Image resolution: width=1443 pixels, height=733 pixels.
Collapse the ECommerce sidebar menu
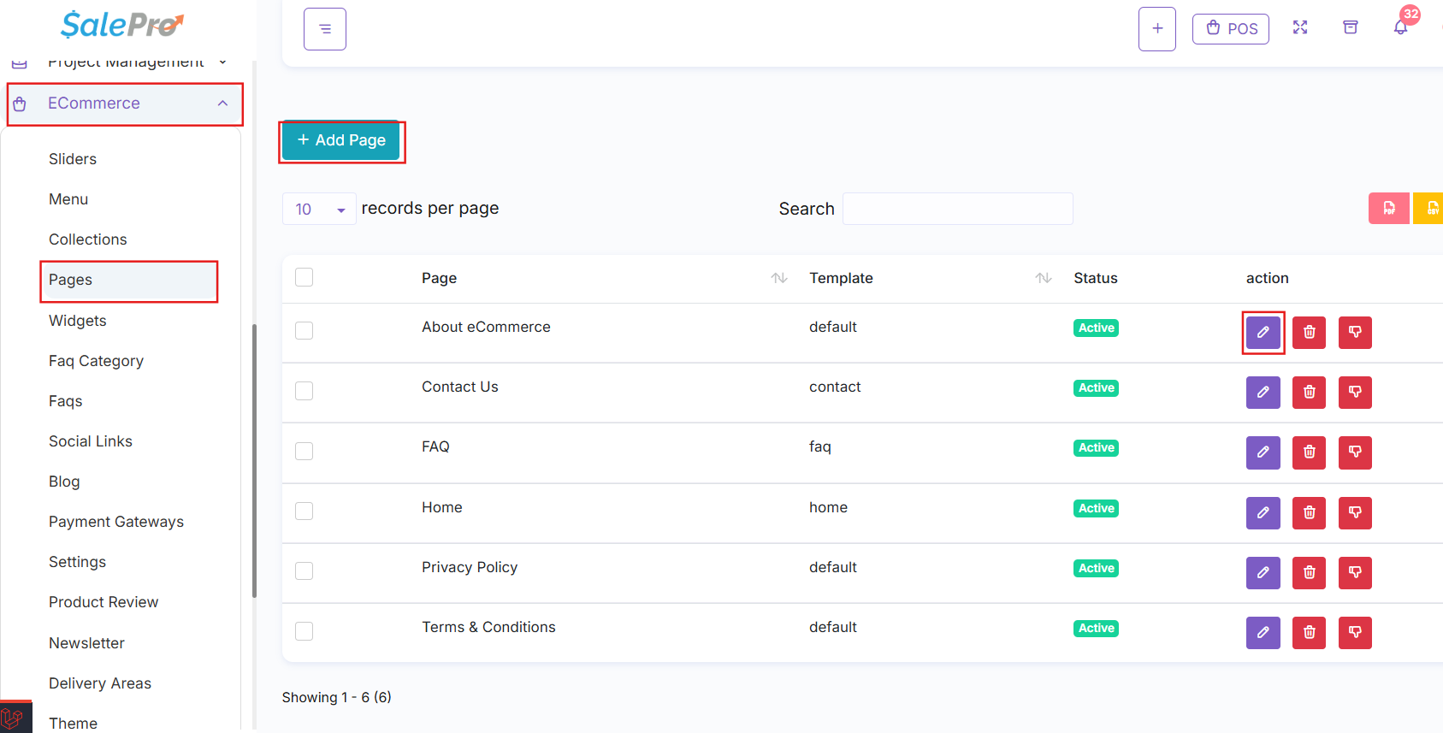[125, 103]
